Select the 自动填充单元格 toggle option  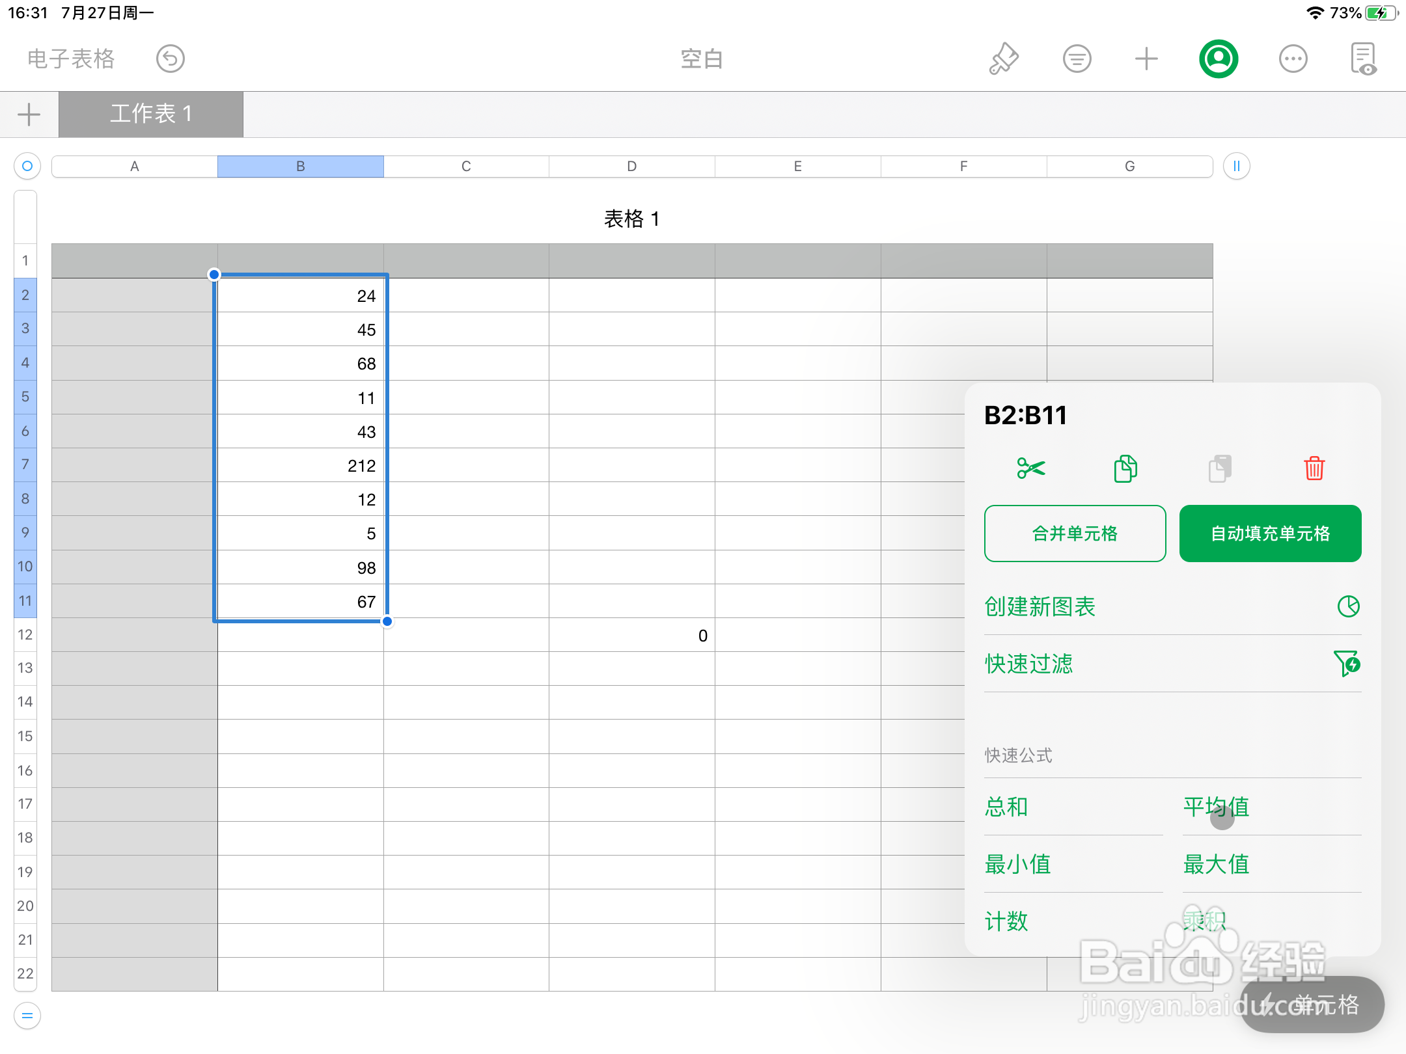point(1269,534)
